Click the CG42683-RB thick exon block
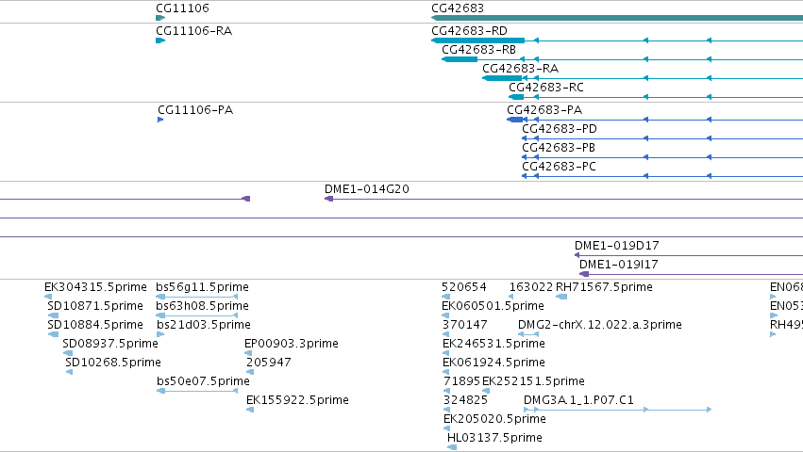 460,59
